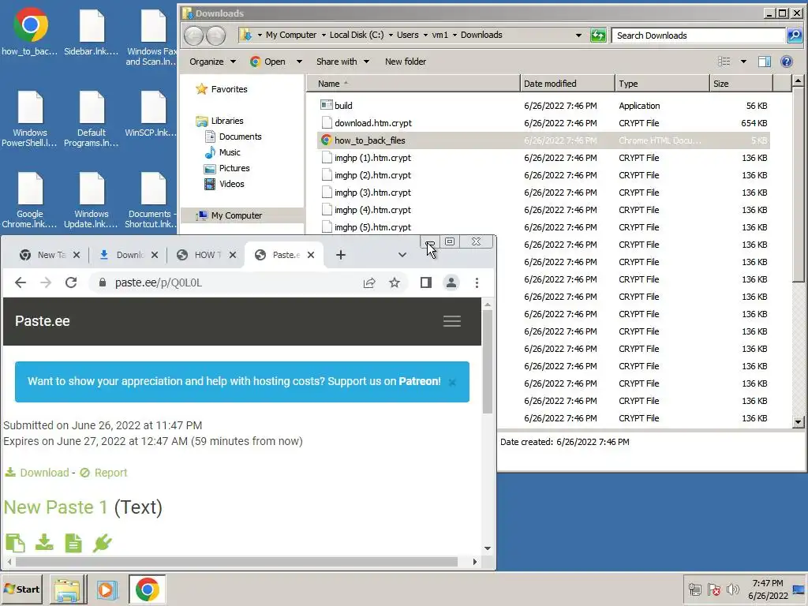The width and height of the screenshot is (808, 606).
Task: Select Windows PowerShell desktop icon
Action: [x=30, y=119]
